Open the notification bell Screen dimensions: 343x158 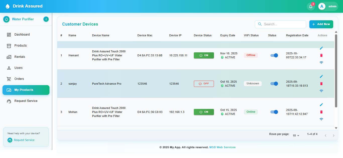pos(311,7)
